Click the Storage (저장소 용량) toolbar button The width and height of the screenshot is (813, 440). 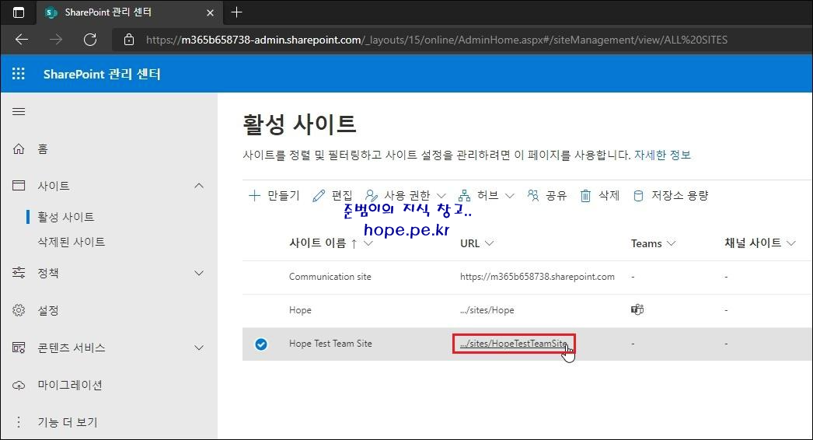point(671,196)
